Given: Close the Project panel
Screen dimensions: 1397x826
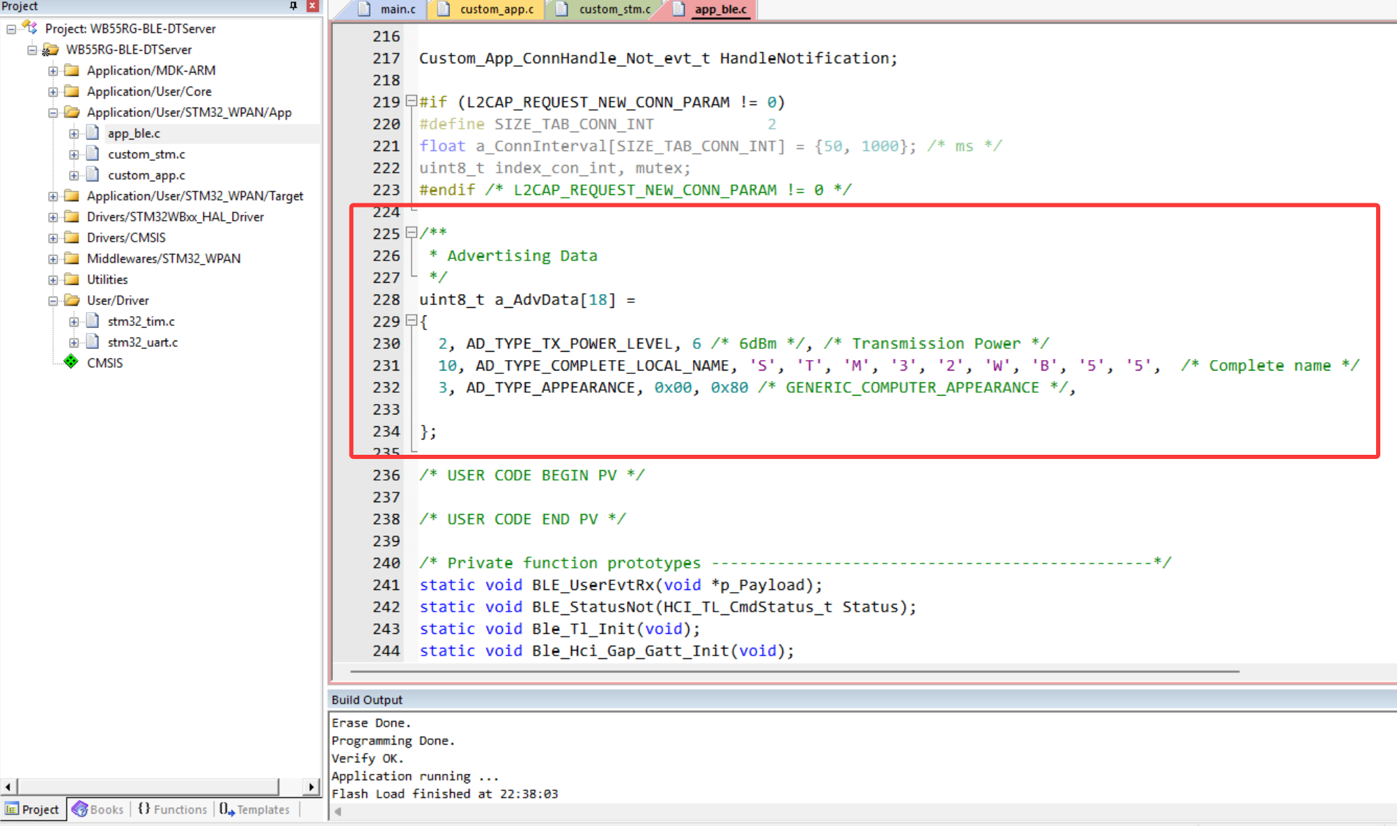Looking at the screenshot, I should tap(313, 6).
